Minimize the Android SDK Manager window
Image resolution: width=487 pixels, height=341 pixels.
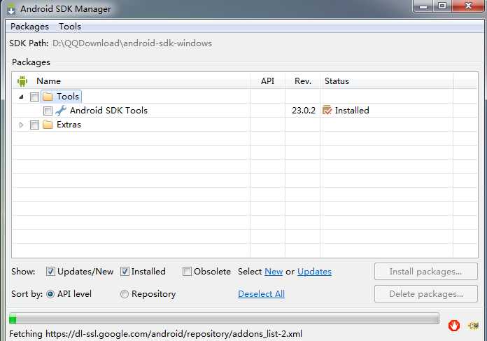[x=423, y=6]
